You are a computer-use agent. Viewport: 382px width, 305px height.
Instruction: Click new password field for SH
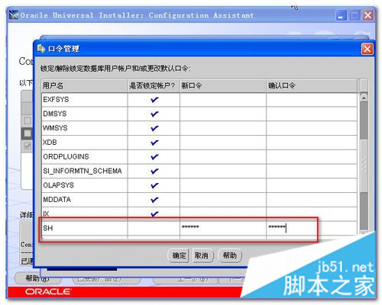tap(223, 228)
